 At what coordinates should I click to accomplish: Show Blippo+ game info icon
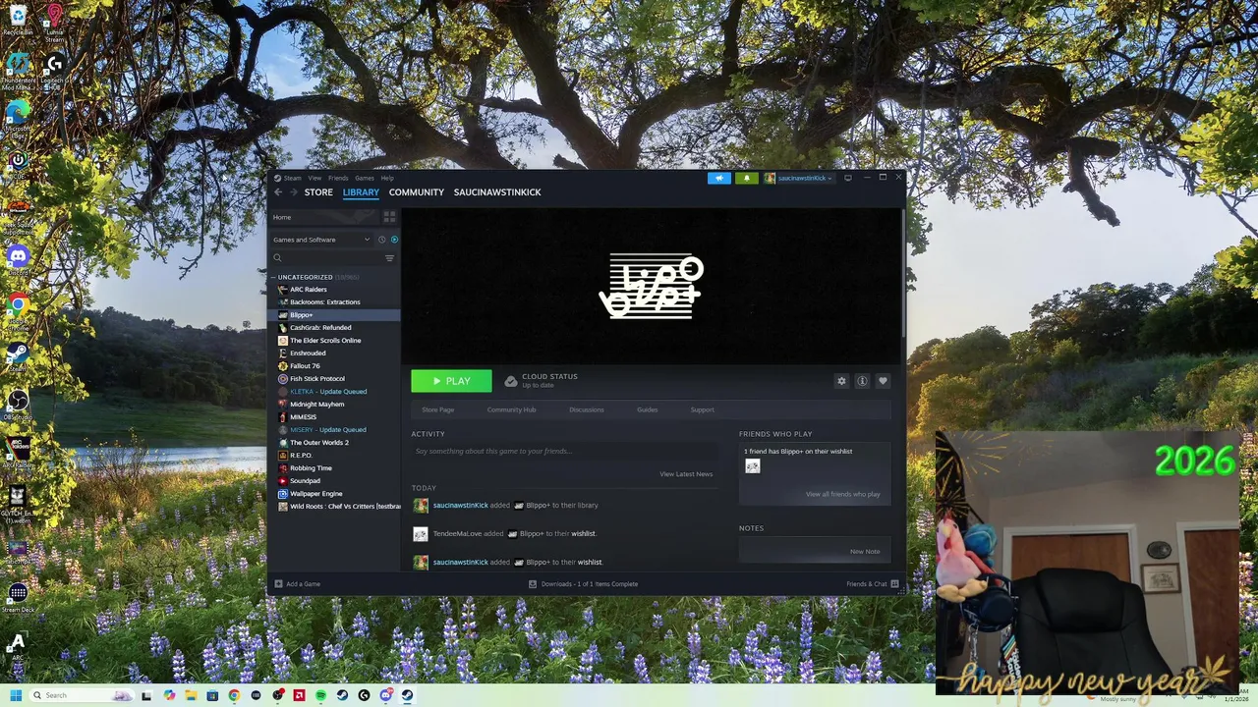[862, 381]
